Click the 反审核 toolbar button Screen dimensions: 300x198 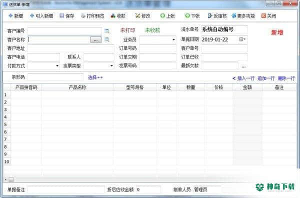pos(217,16)
